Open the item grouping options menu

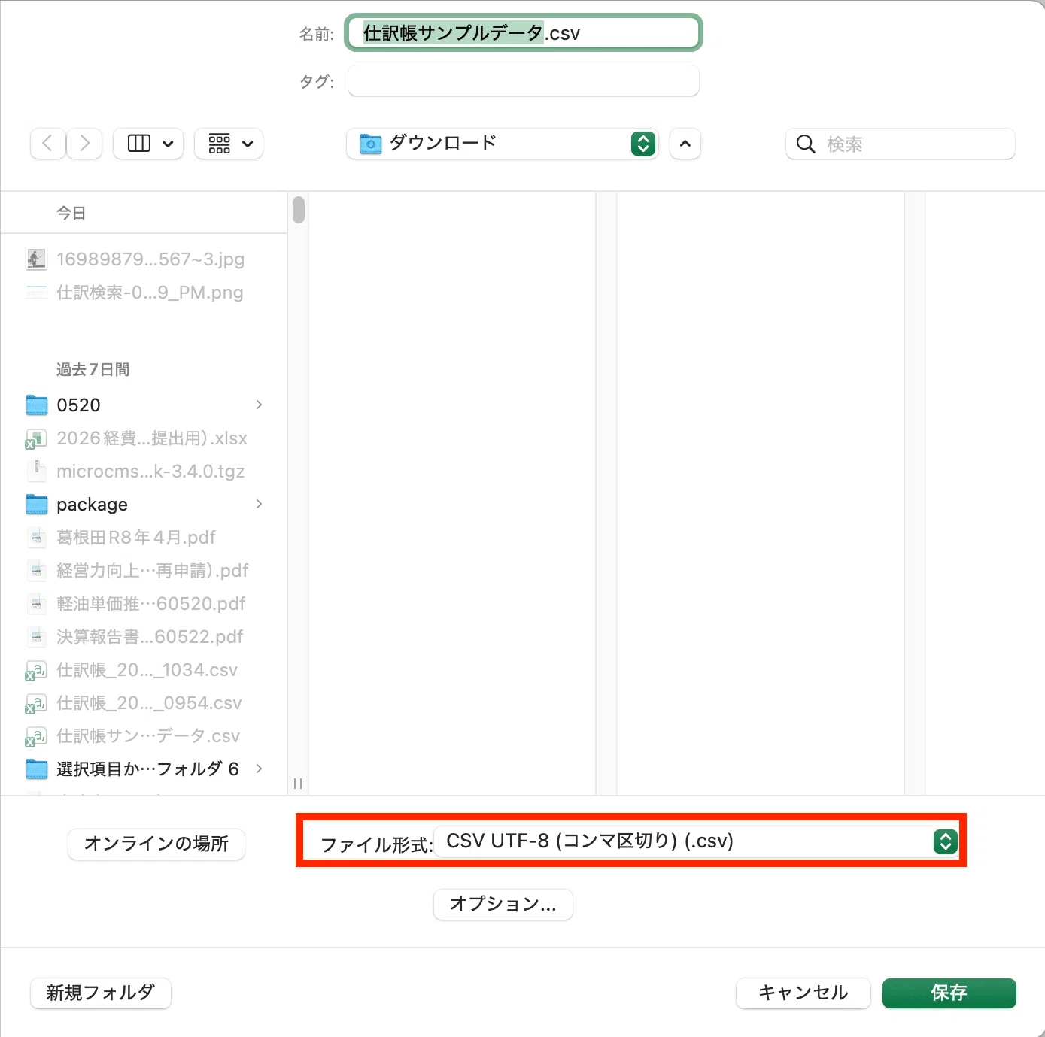229,144
